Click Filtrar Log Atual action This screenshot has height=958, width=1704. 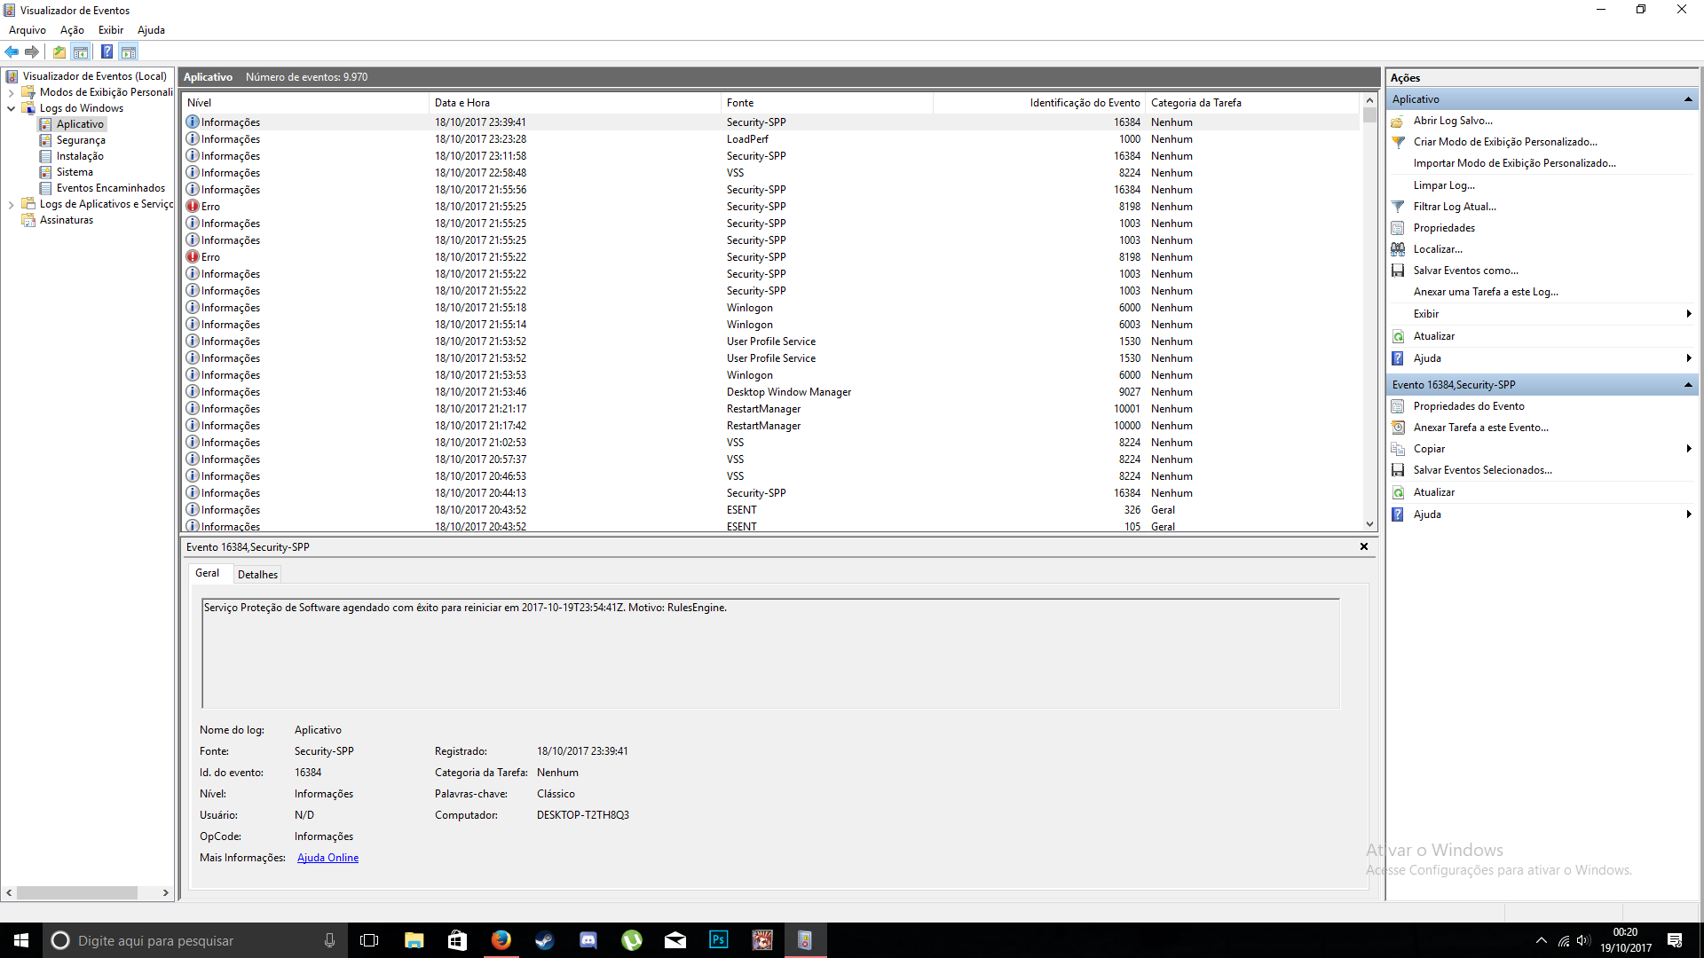(x=1455, y=207)
